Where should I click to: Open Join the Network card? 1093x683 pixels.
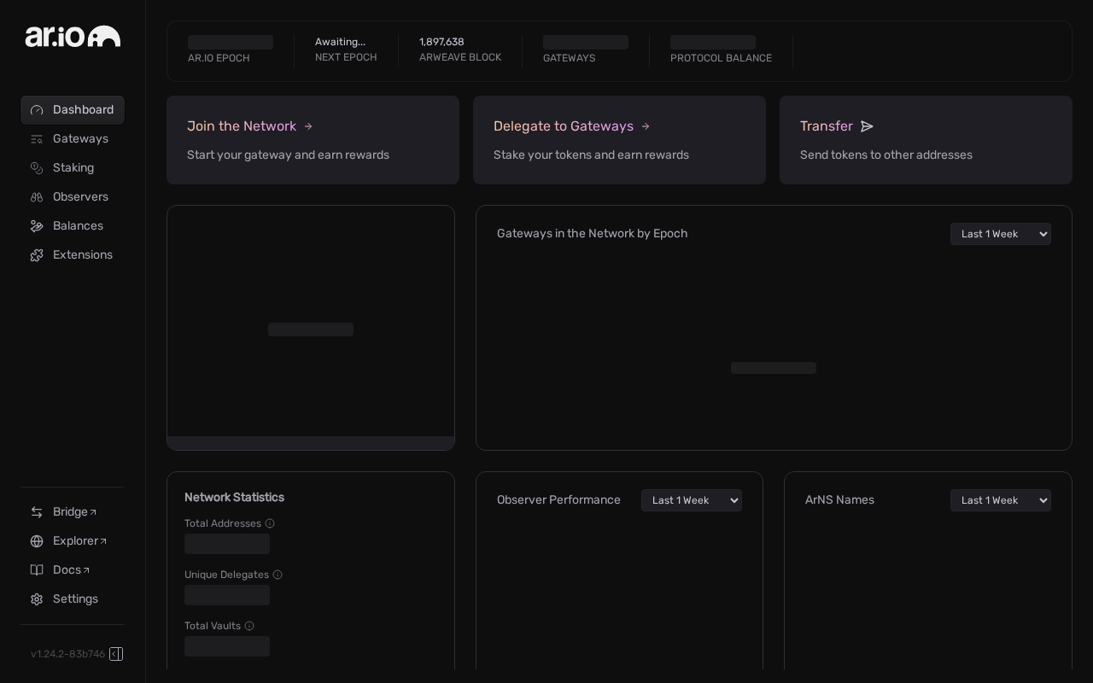[x=313, y=140]
